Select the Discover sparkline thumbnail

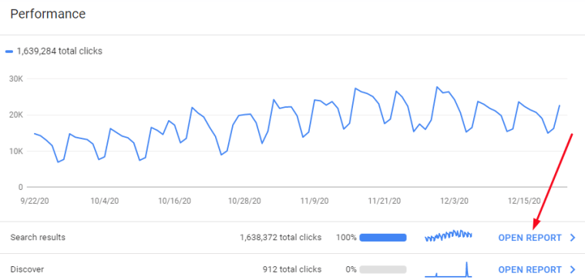[449, 269]
